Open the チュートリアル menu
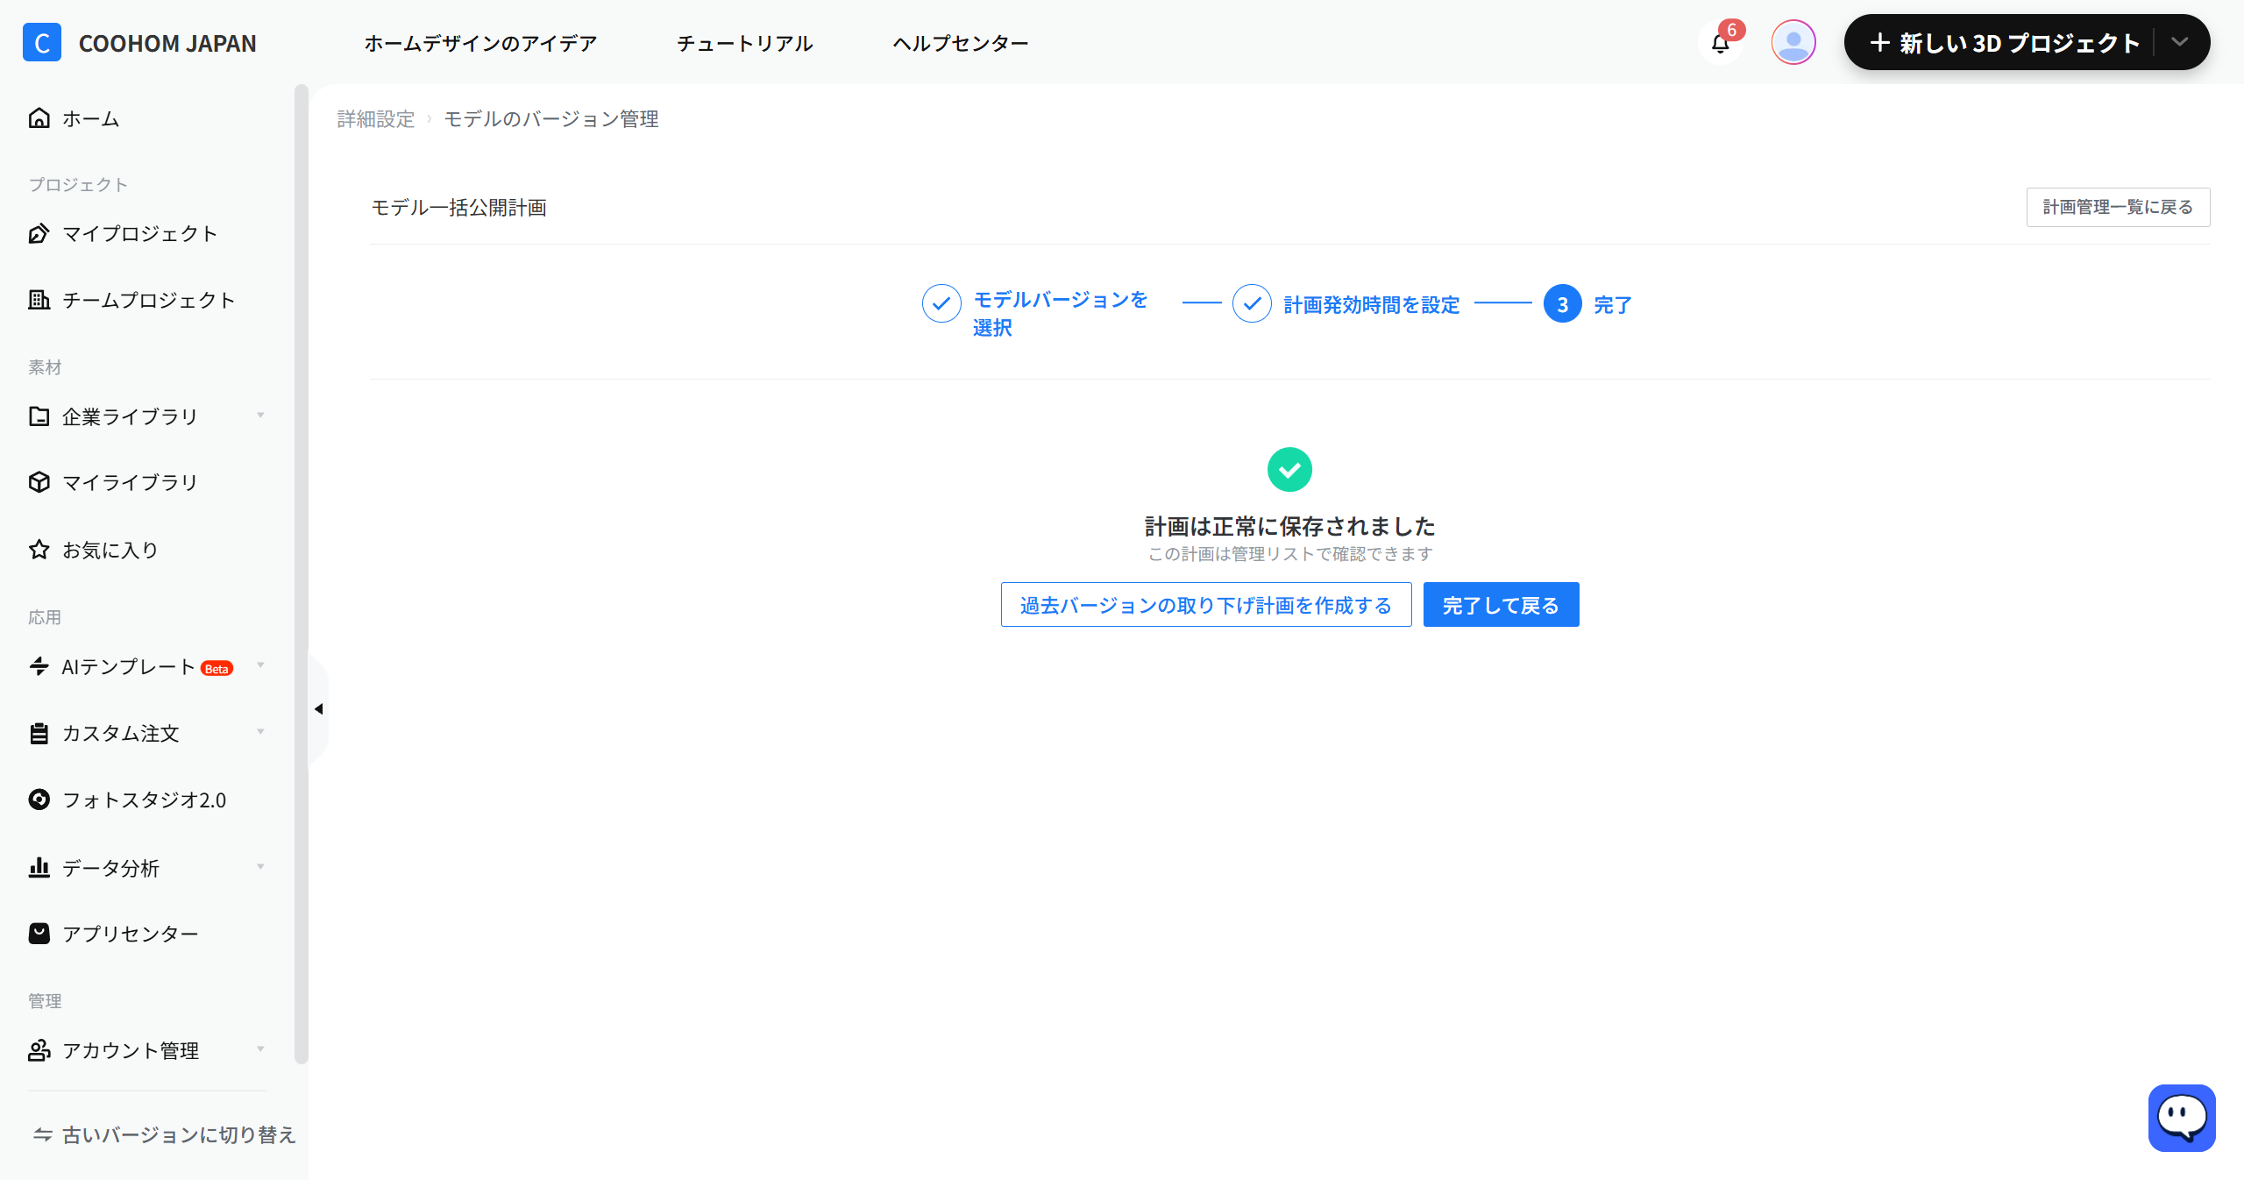Viewport: 2244px width, 1180px height. tap(745, 43)
